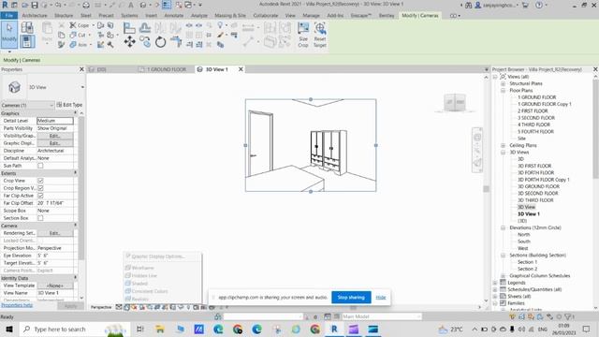Select 3D GROUND FLOOR in Project Browser
This screenshot has height=337, width=599.
click(x=538, y=186)
